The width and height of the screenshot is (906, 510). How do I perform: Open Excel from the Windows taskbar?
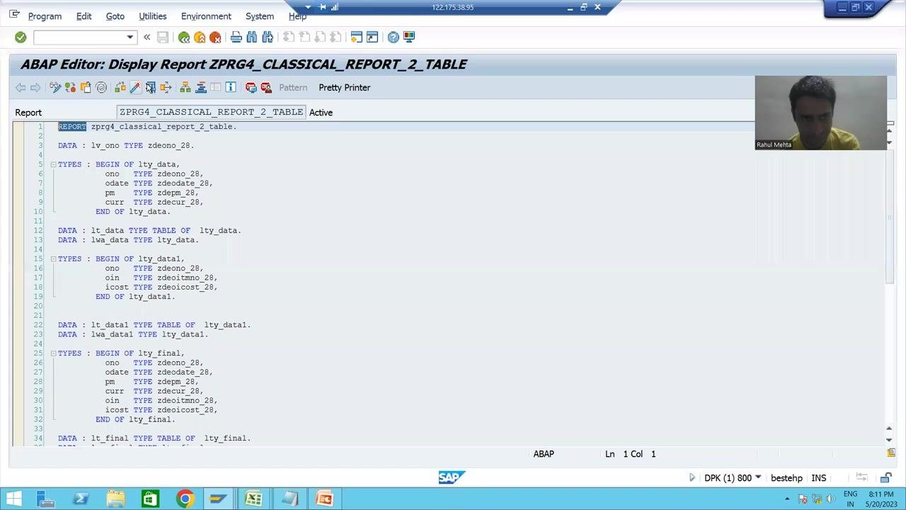(x=253, y=499)
